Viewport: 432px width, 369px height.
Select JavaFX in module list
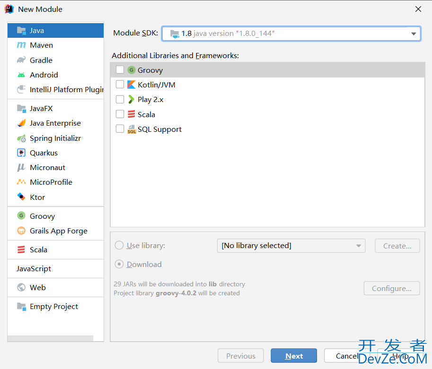tap(56, 108)
